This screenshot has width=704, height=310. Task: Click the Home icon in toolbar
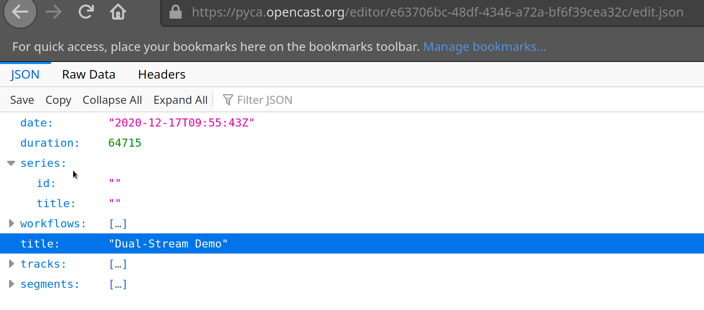click(118, 12)
